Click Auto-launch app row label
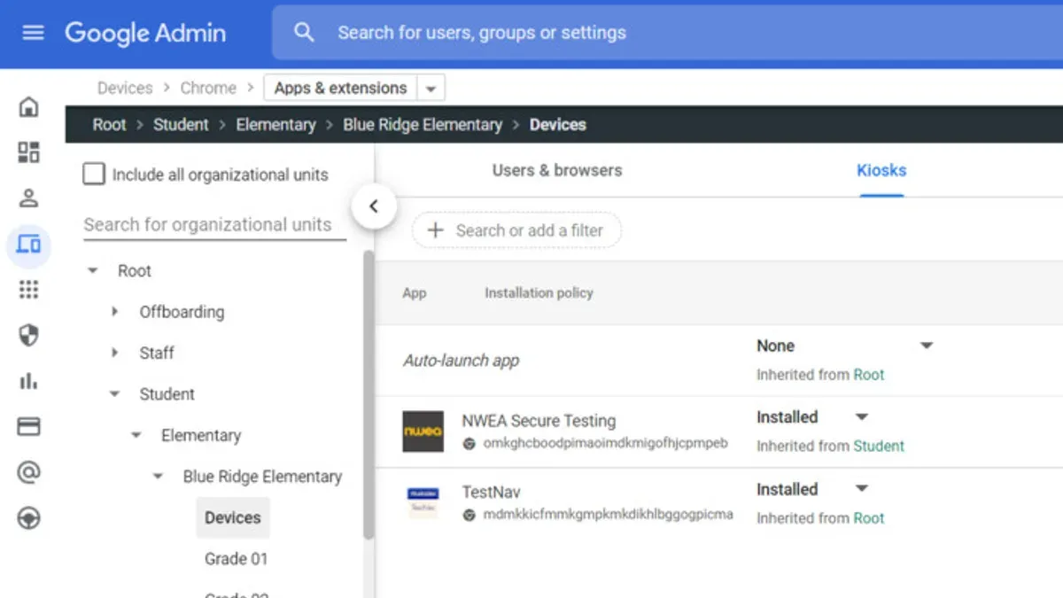The height and width of the screenshot is (598, 1063). click(461, 361)
